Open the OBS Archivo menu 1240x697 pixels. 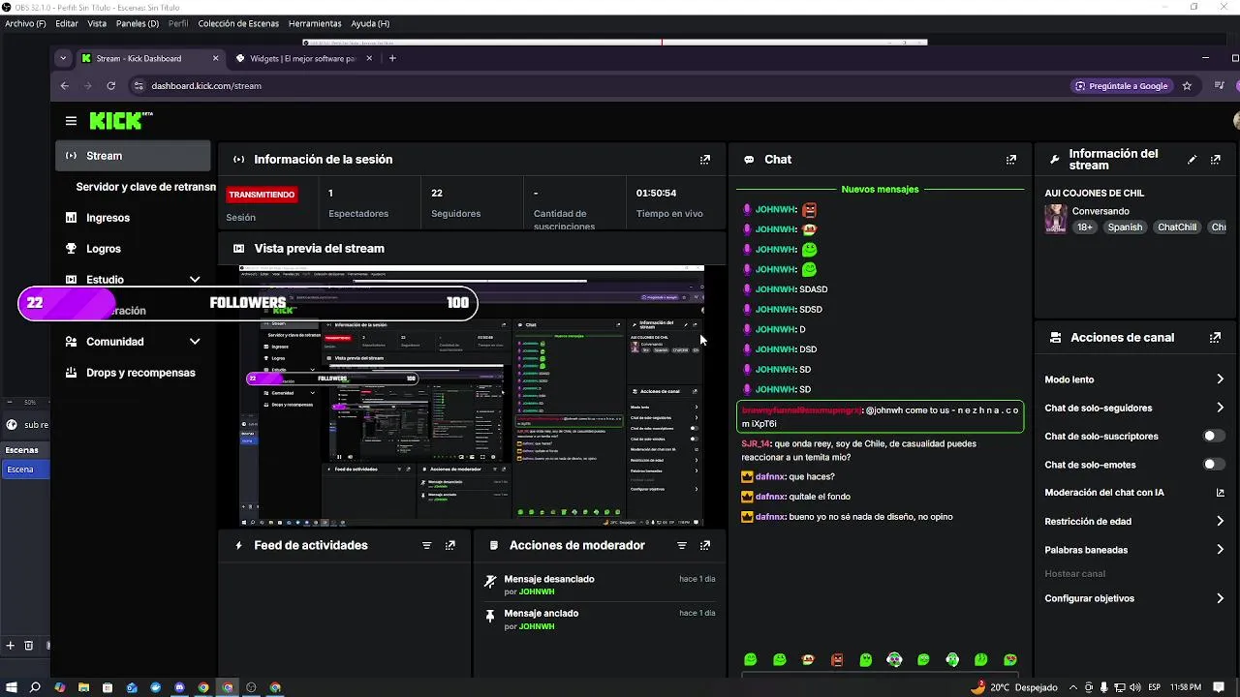coord(25,23)
